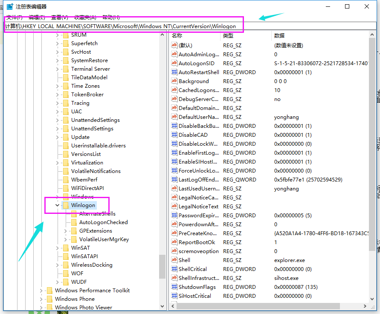This screenshot has height=314, width=380.
Task: Click the ab string icon beside Shell value
Action: pyautogui.click(x=174, y=260)
